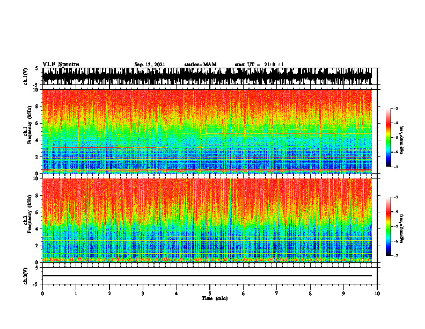Click the ch.1 color scale bar
425x329 pixels.
click(388, 138)
